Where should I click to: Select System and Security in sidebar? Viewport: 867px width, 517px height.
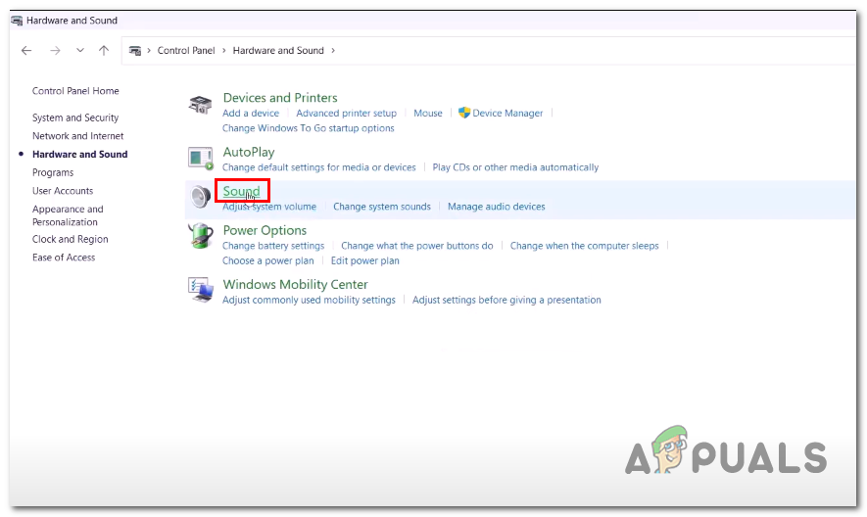tap(75, 117)
